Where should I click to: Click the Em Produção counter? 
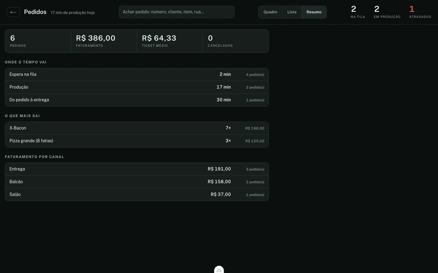point(387,12)
